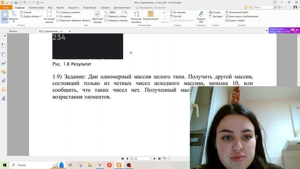
Task: Add a Закладка bookmark
Action: pyautogui.click(x=216, y=16)
